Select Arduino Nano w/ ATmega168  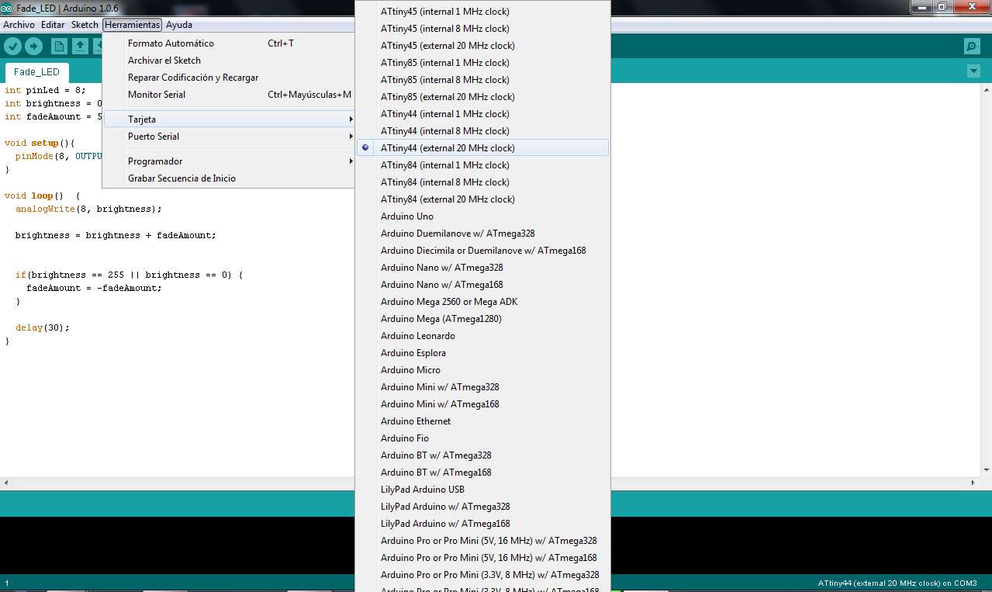482,285
